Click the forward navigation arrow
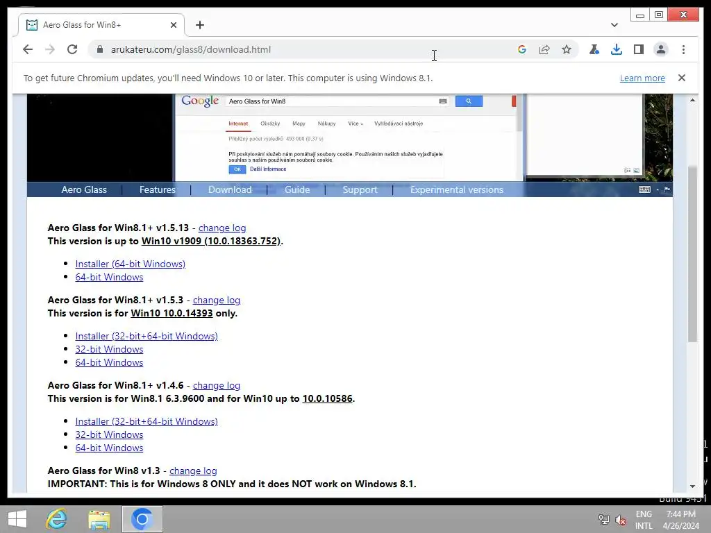 point(50,49)
